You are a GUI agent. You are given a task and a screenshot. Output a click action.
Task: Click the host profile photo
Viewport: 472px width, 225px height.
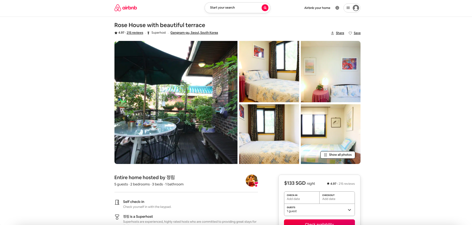click(x=252, y=180)
